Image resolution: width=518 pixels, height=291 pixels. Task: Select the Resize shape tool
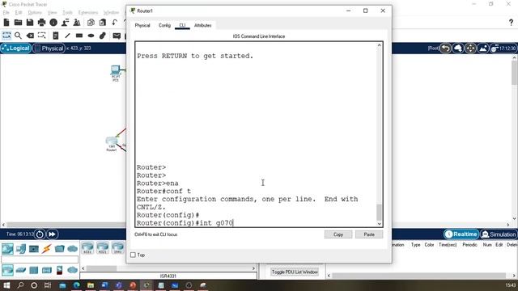pos(41,36)
